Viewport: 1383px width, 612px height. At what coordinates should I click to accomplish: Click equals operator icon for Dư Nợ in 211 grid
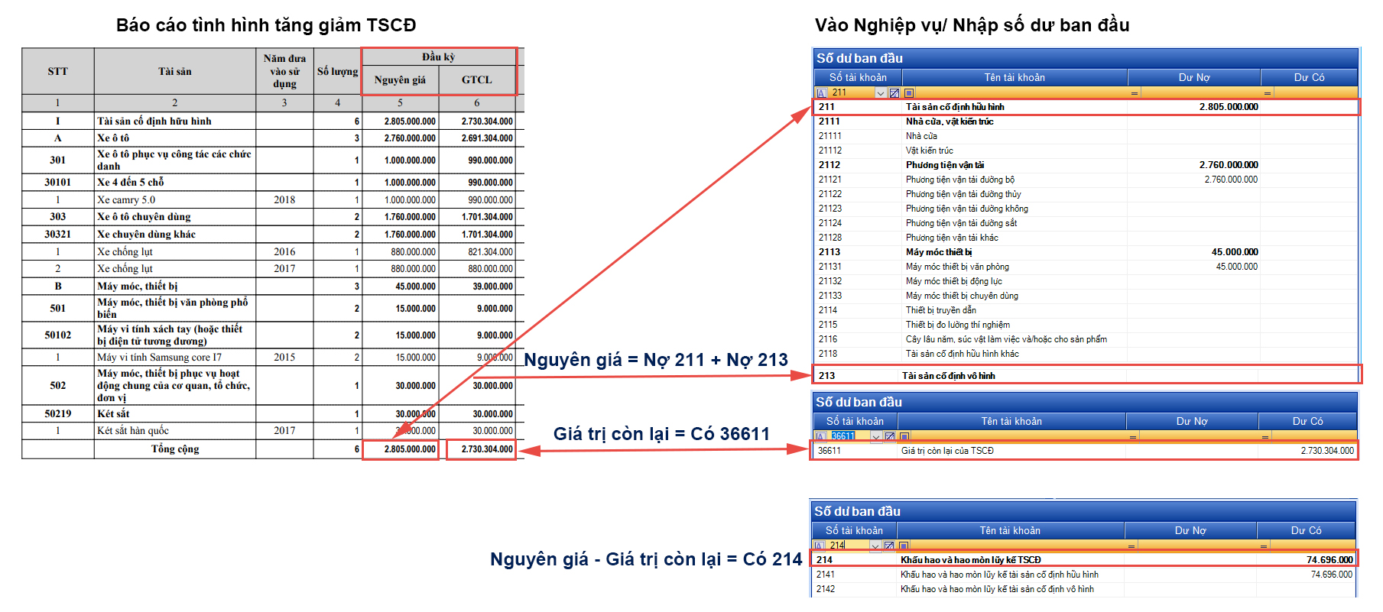coord(1134,93)
